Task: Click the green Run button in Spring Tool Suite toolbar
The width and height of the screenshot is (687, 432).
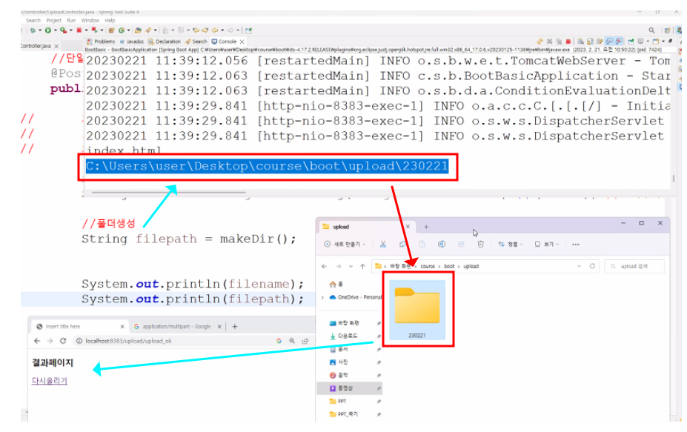Action: pyautogui.click(x=47, y=30)
